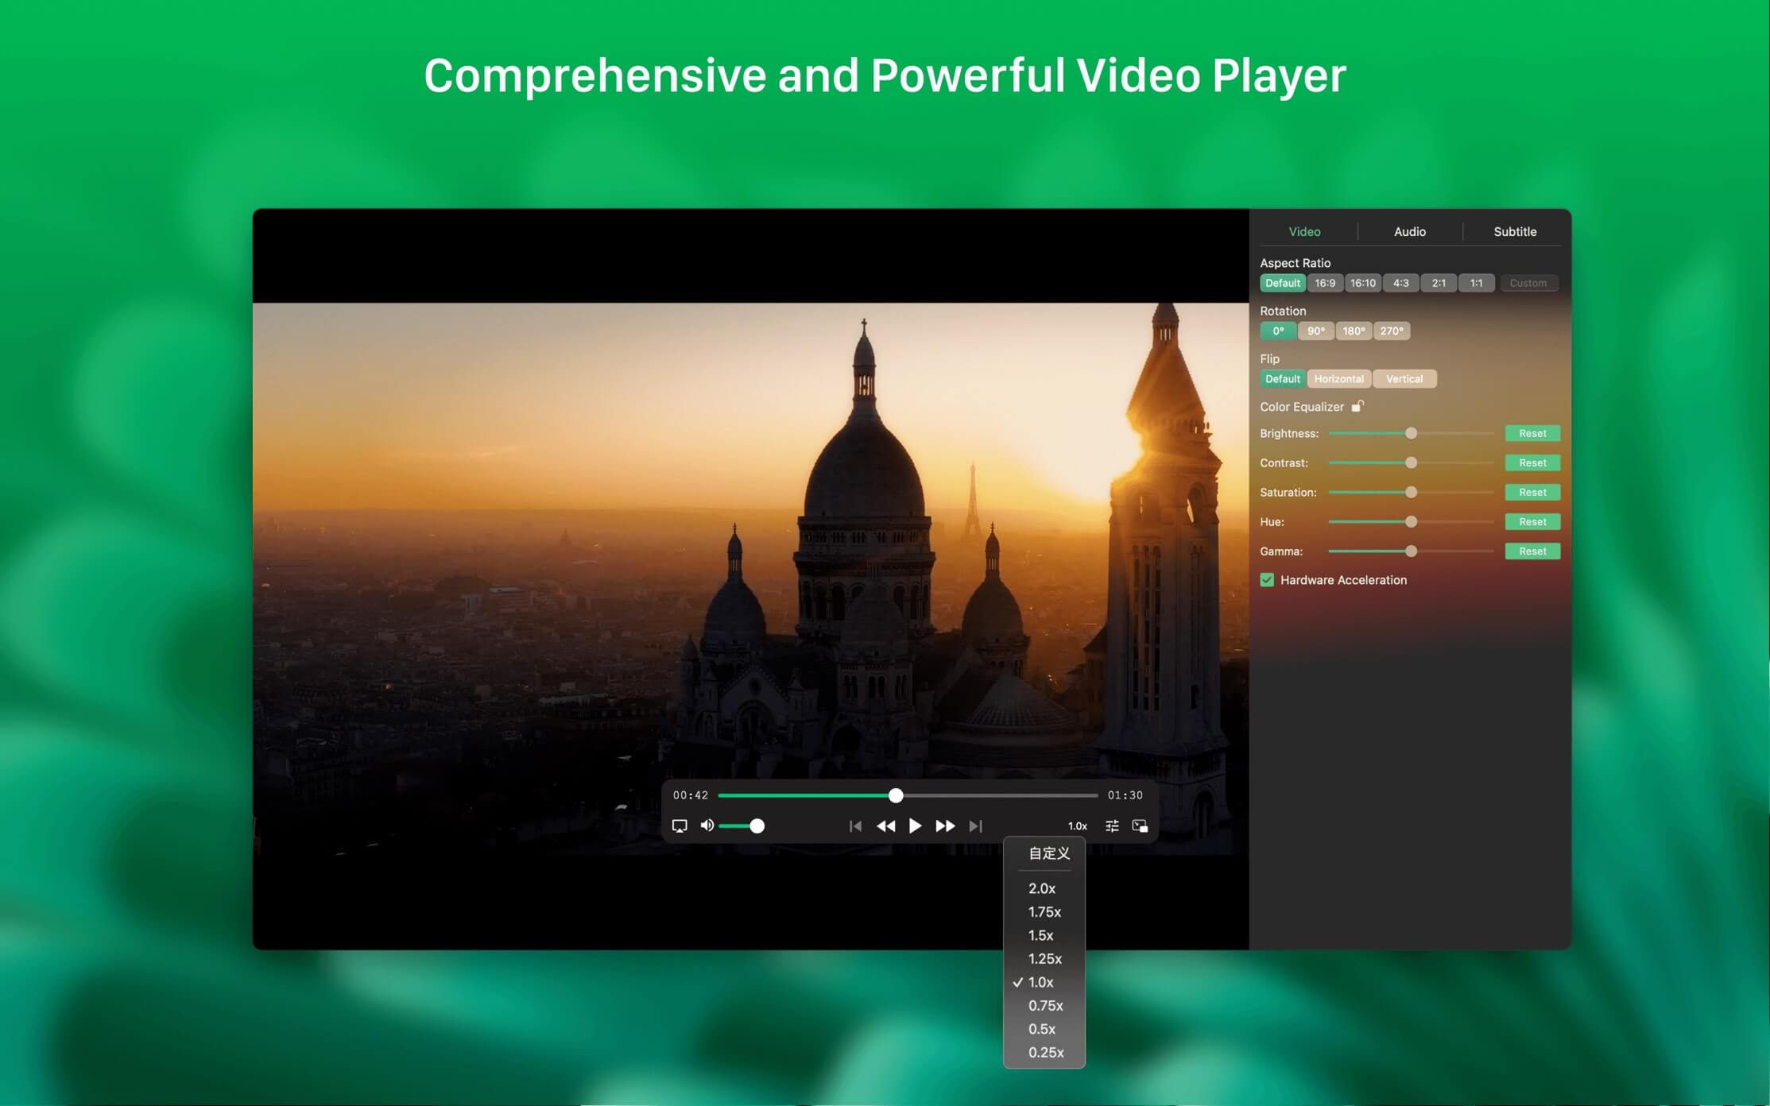Set rotation to 90°
This screenshot has width=1770, height=1106.
(1315, 331)
